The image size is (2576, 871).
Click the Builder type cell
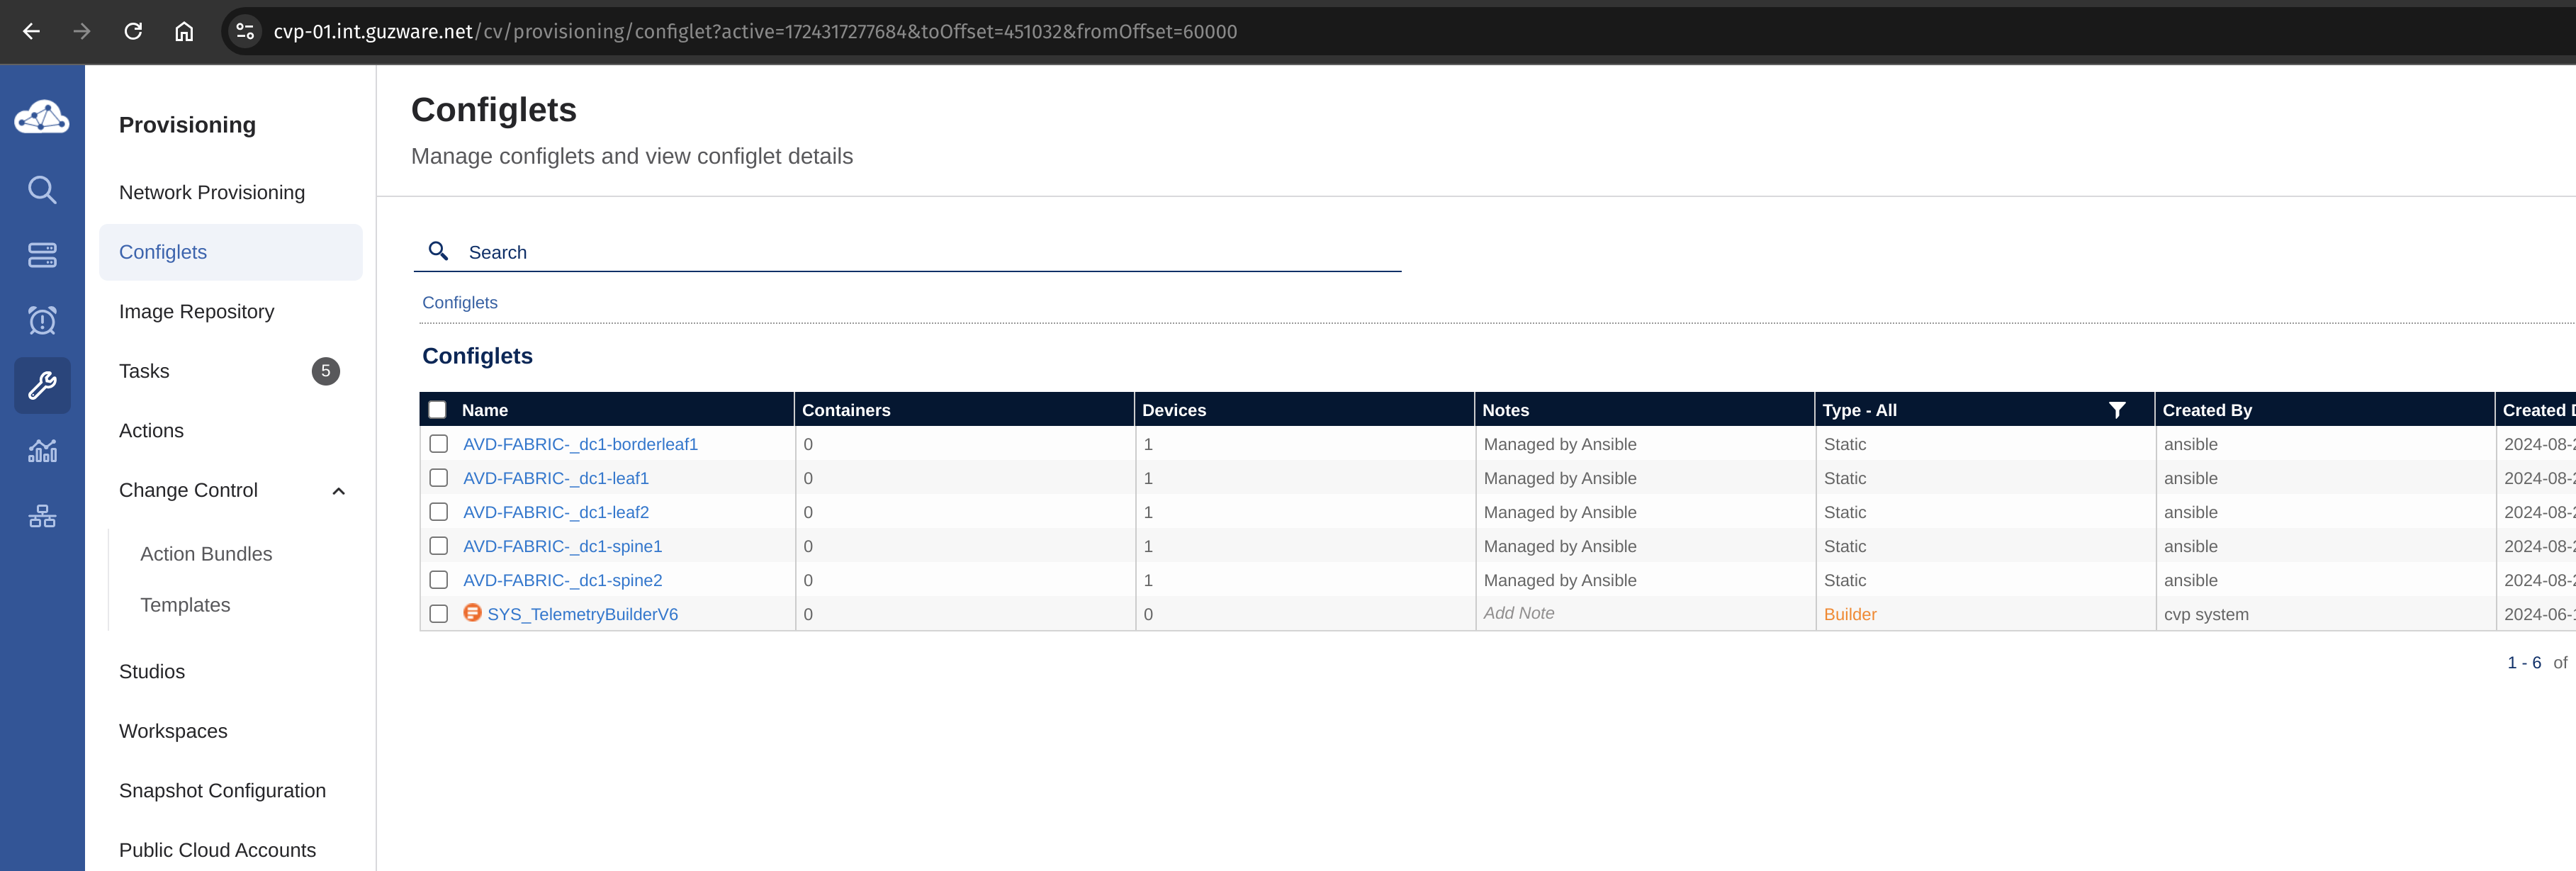click(1850, 614)
